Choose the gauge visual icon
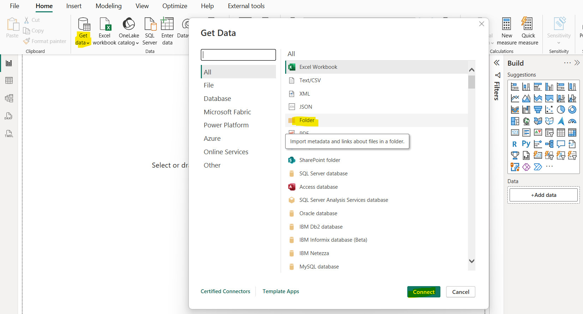Image resolution: width=583 pixels, height=314 pixels. pyautogui.click(x=572, y=121)
